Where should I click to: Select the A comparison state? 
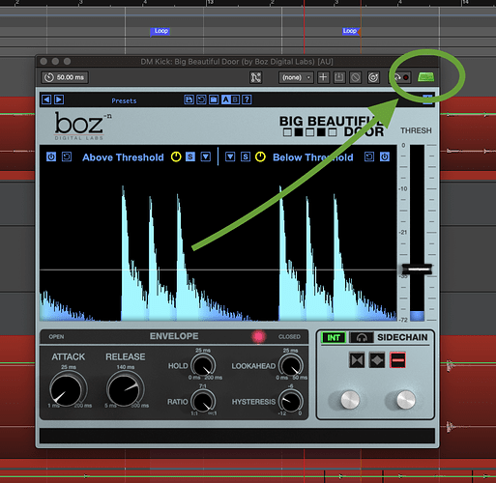(226, 99)
